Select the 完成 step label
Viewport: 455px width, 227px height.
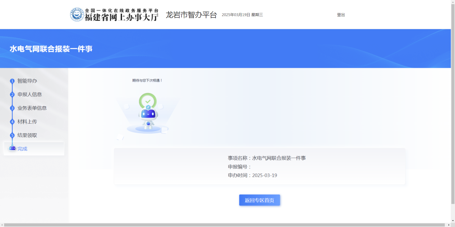[x=23, y=149]
